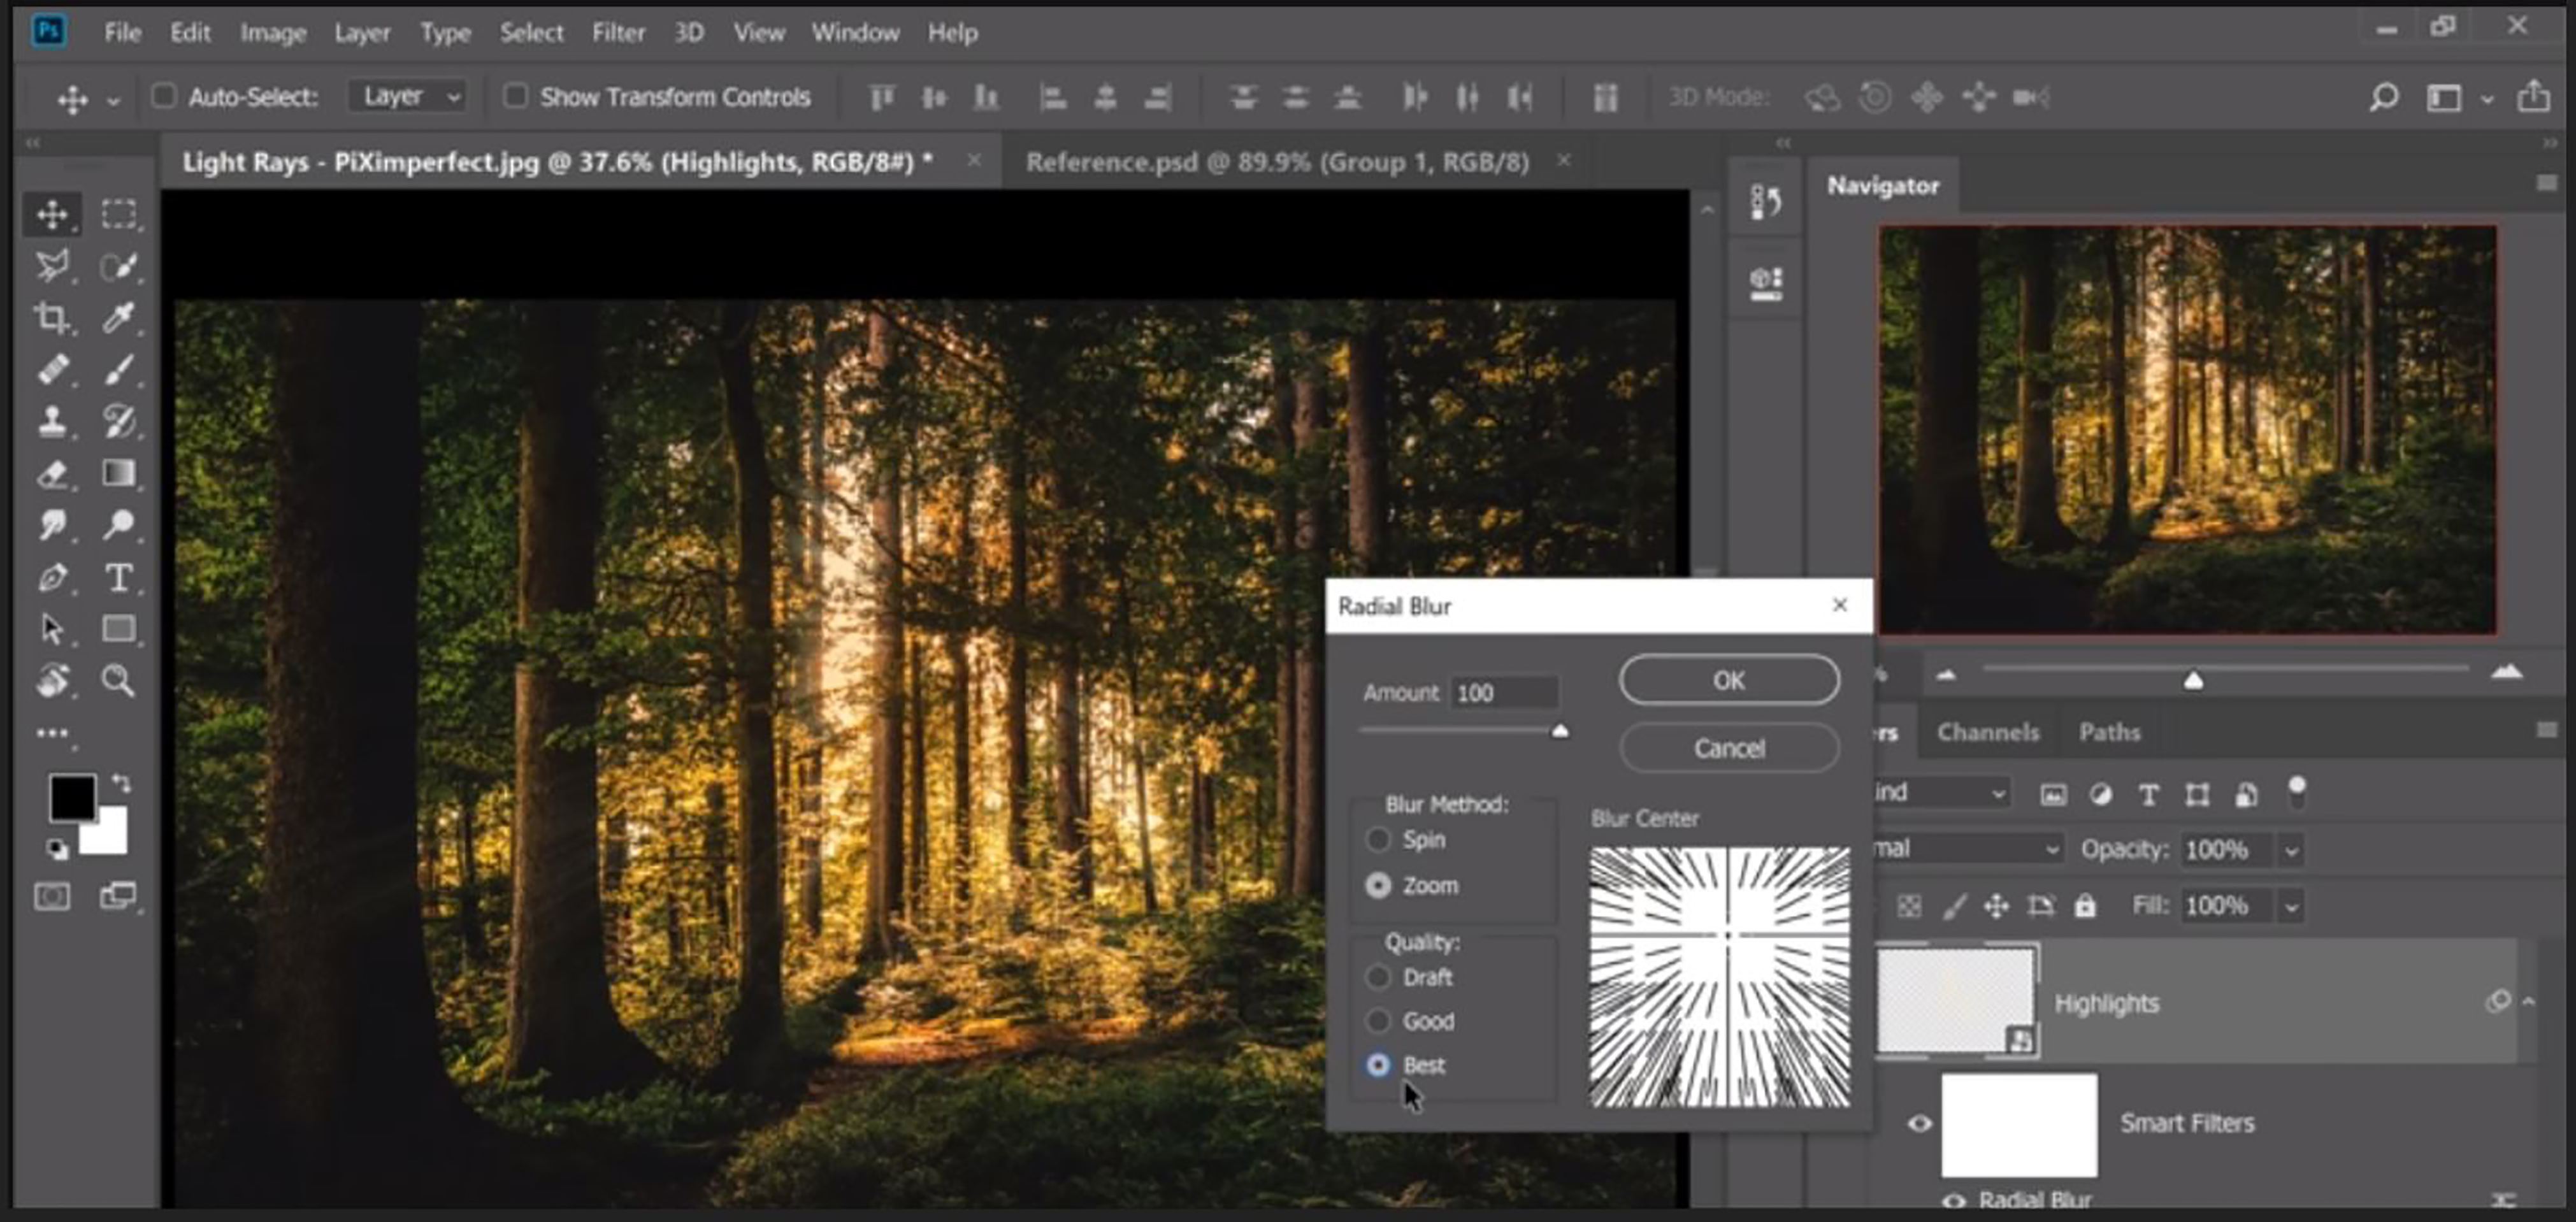Collapse Highlights layer smart filters
Image resolution: width=2576 pixels, height=1222 pixels.
pyautogui.click(x=2529, y=1001)
